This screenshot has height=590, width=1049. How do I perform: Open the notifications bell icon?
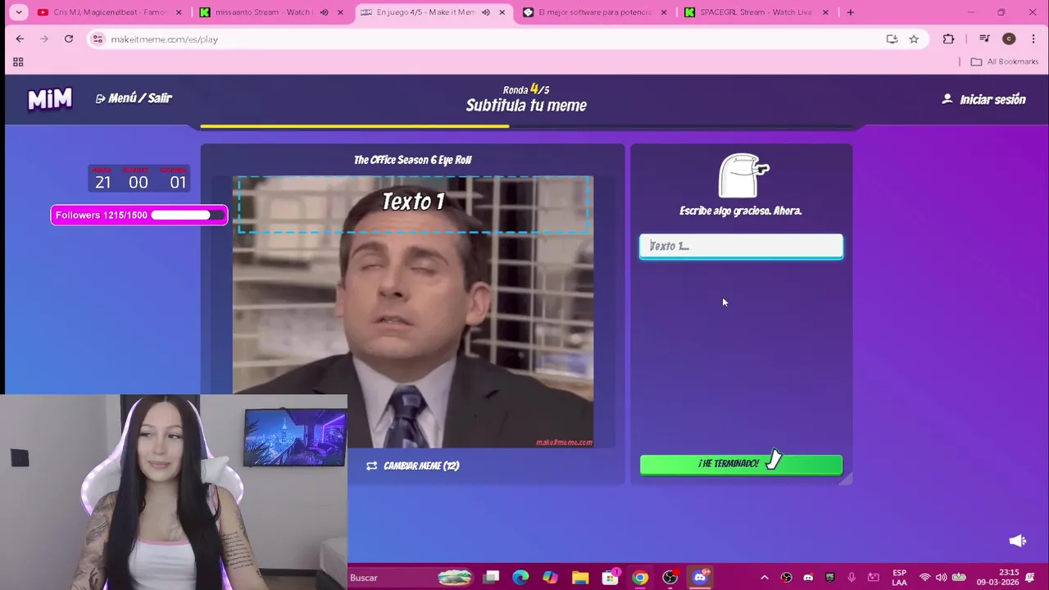(x=1030, y=578)
